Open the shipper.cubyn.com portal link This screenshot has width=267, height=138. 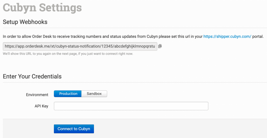[227, 36]
